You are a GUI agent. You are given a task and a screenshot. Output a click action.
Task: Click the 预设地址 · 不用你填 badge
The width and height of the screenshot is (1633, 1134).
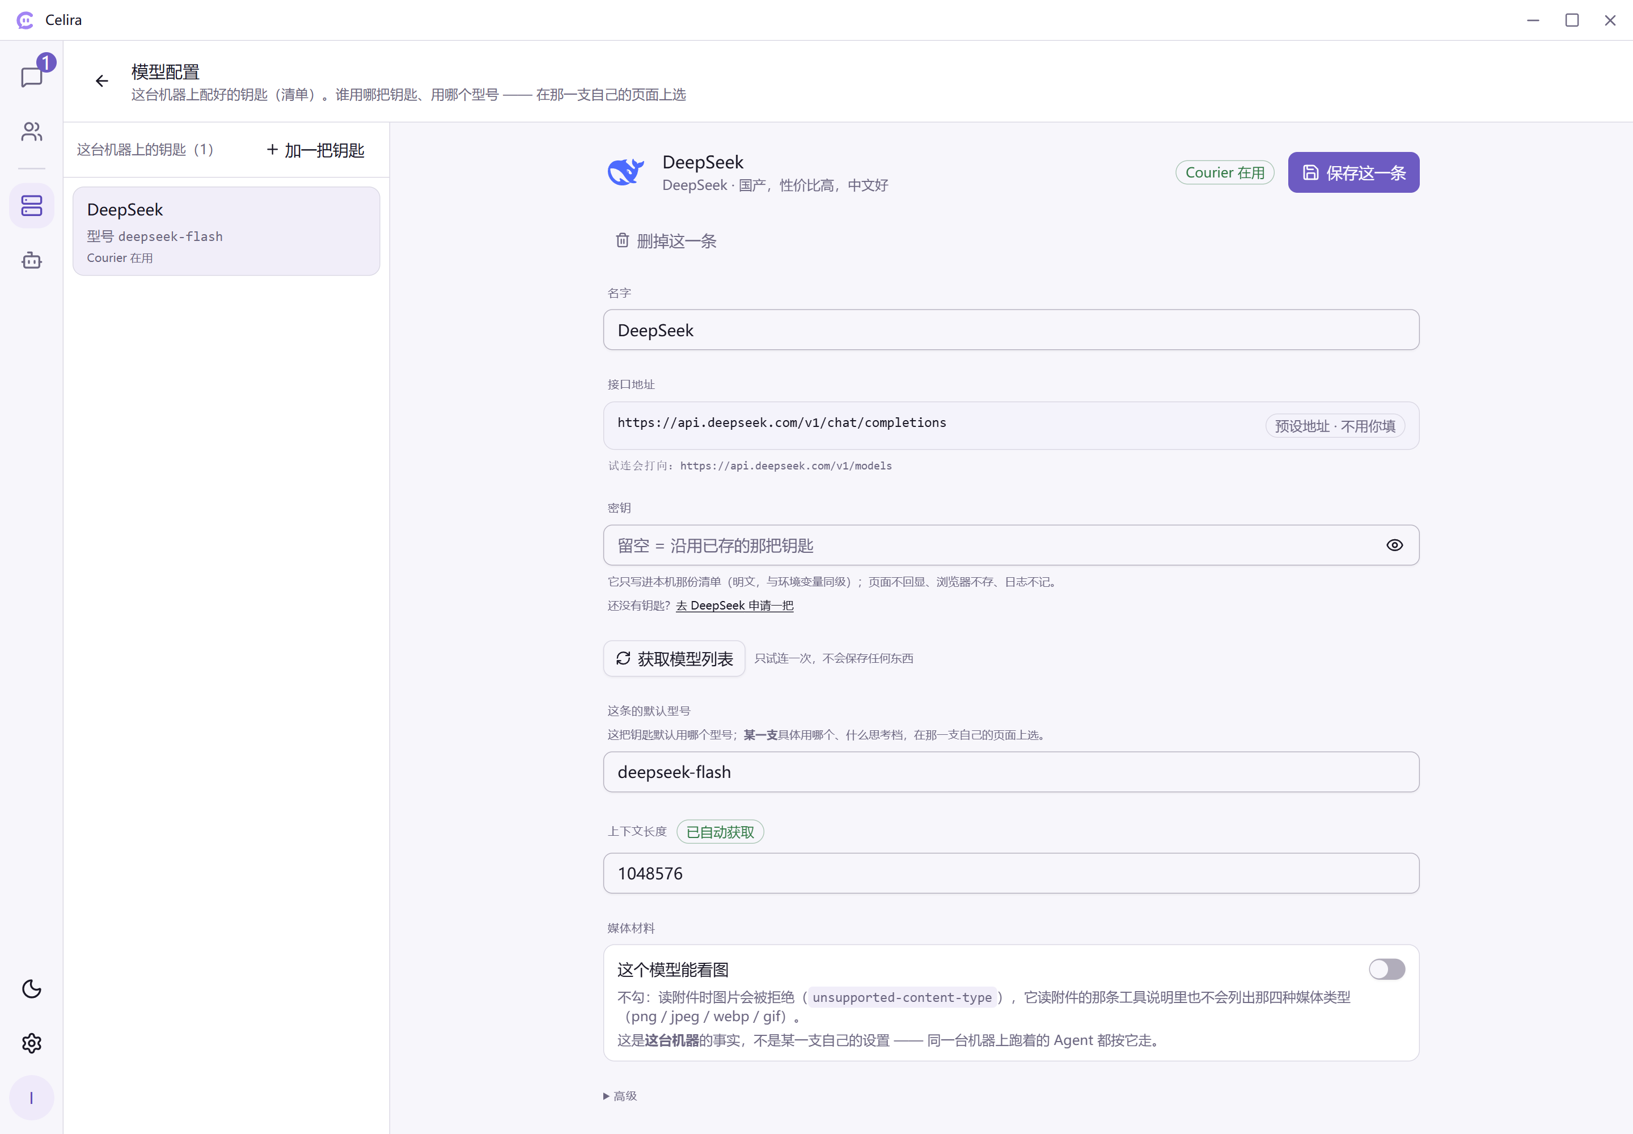1335,426
